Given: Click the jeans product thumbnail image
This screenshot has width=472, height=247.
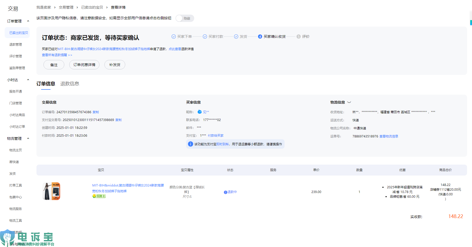Looking at the screenshot, I should (51, 191).
